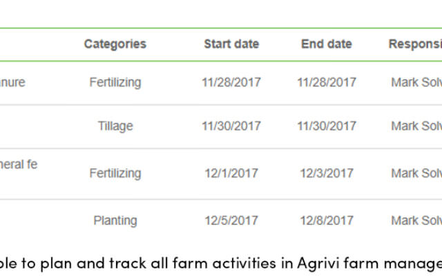Click the End date column header
The width and height of the screenshot is (442, 276).
pos(327,44)
